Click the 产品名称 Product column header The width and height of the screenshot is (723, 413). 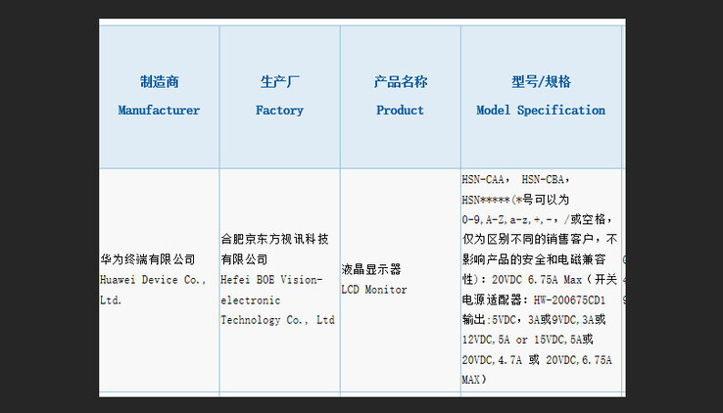pos(401,97)
